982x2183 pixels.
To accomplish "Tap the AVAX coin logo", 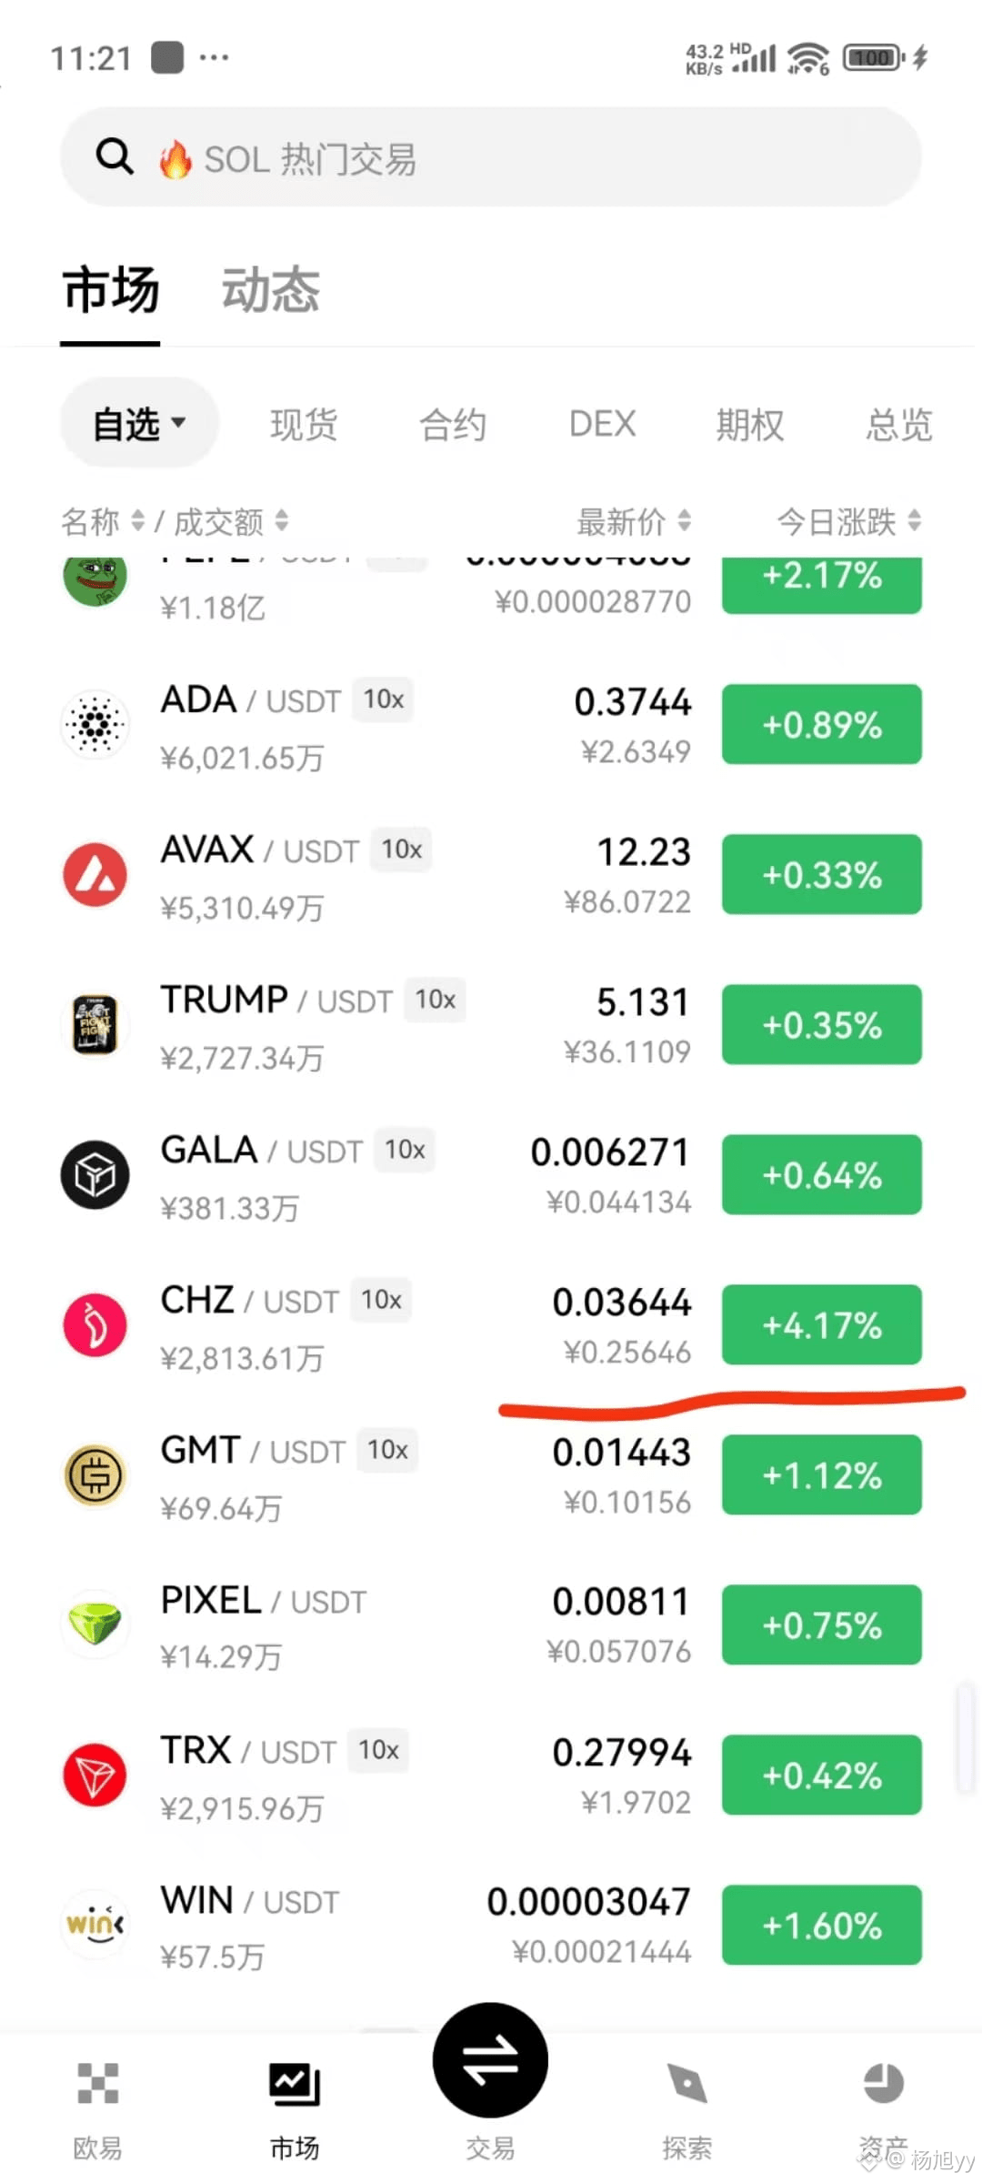I will tap(95, 875).
